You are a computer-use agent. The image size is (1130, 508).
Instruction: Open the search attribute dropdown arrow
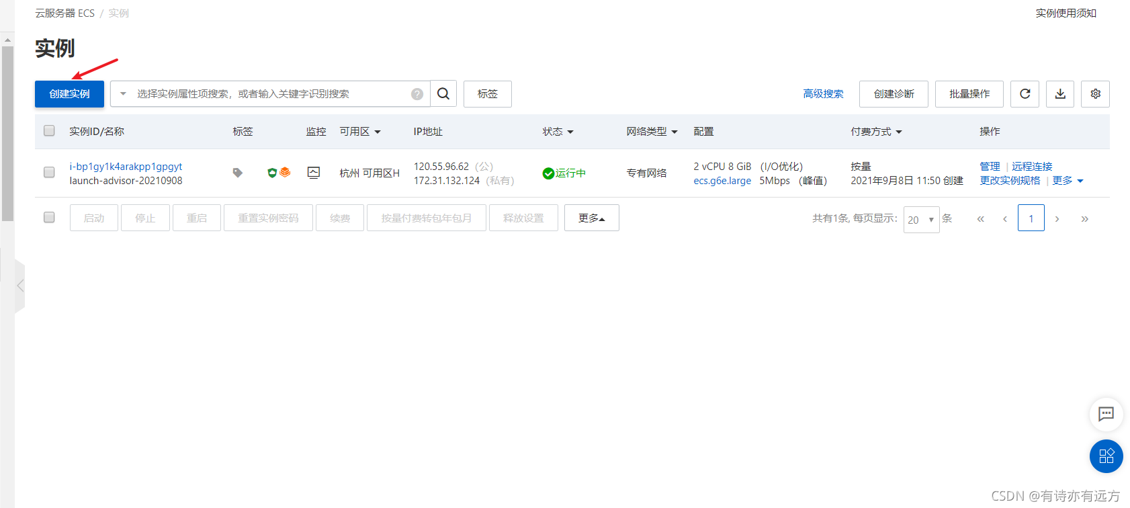pyautogui.click(x=123, y=94)
